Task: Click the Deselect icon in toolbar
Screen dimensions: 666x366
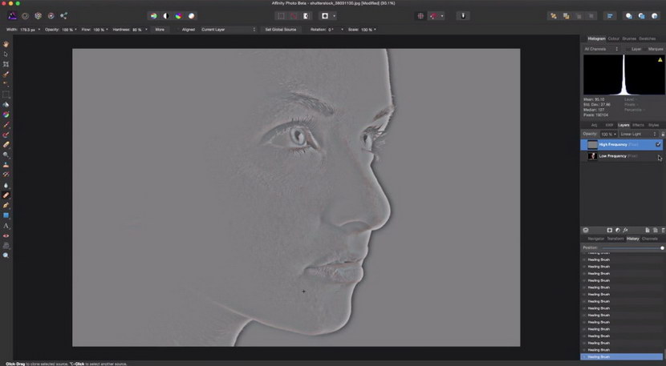Action: click(x=294, y=16)
